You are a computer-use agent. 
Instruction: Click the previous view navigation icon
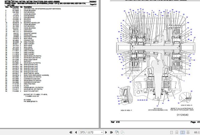[x=117, y=132]
